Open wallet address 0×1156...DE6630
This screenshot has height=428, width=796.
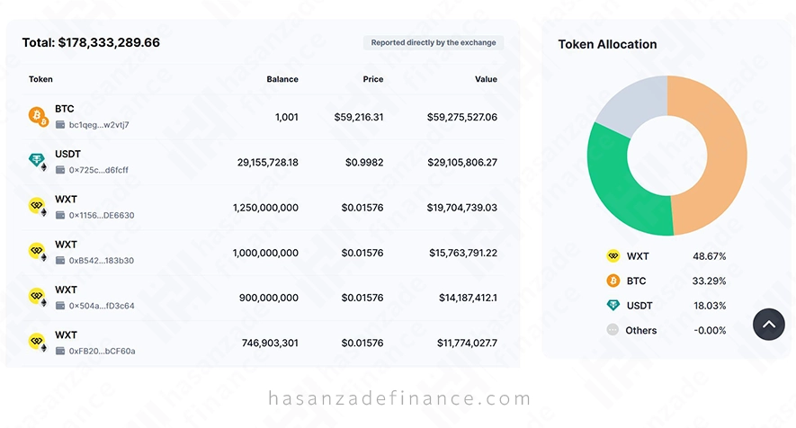[x=102, y=215]
